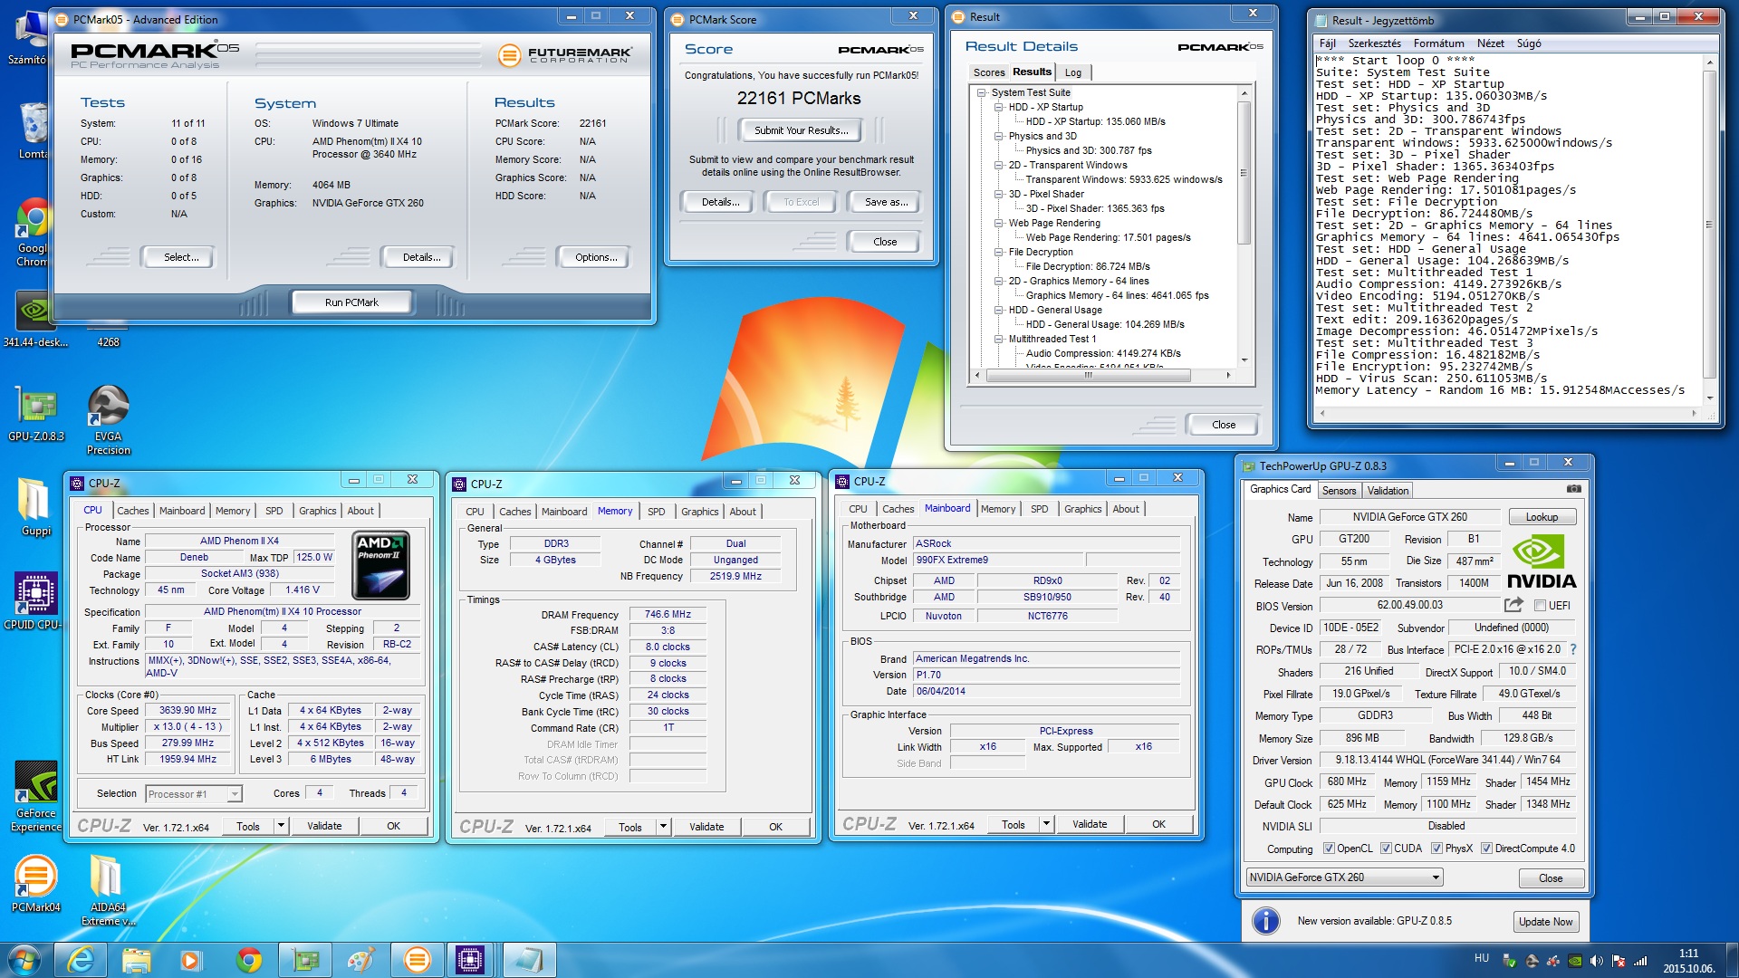1739x978 pixels.
Task: Switch to the Scores tab in Result Details
Action: coord(988,72)
